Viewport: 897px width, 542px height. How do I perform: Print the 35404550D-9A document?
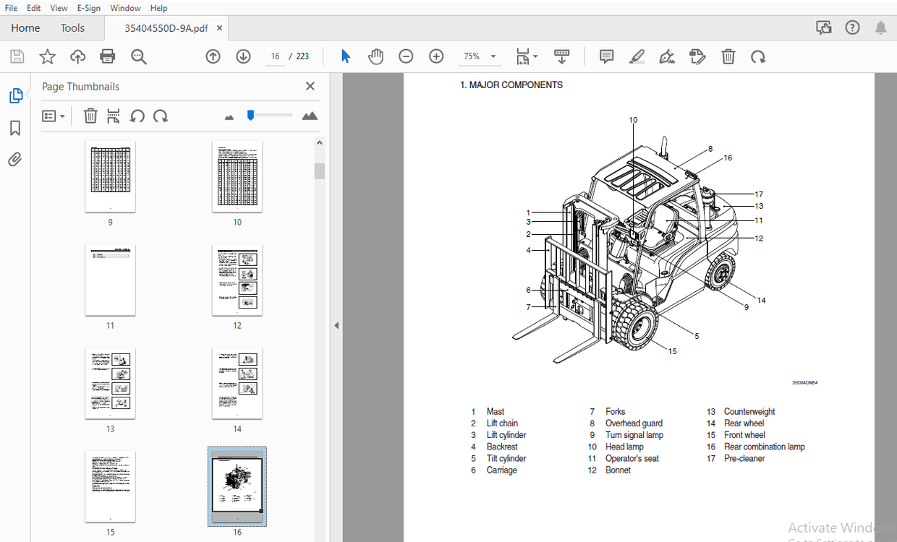pos(107,56)
